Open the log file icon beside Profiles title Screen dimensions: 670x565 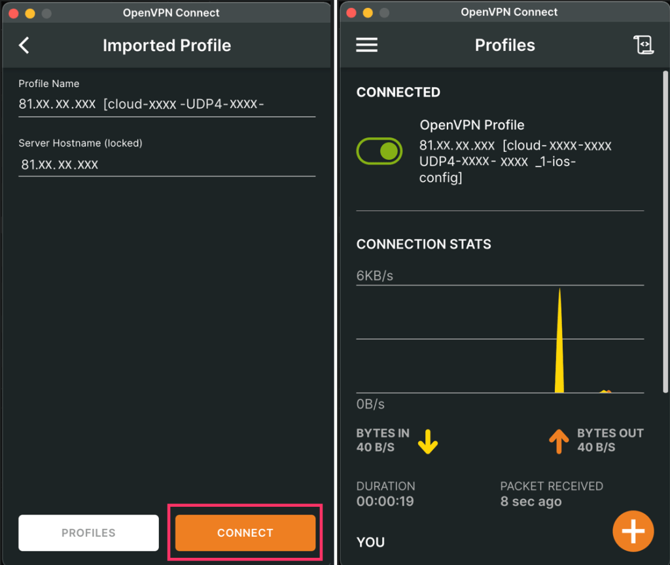coord(643,45)
